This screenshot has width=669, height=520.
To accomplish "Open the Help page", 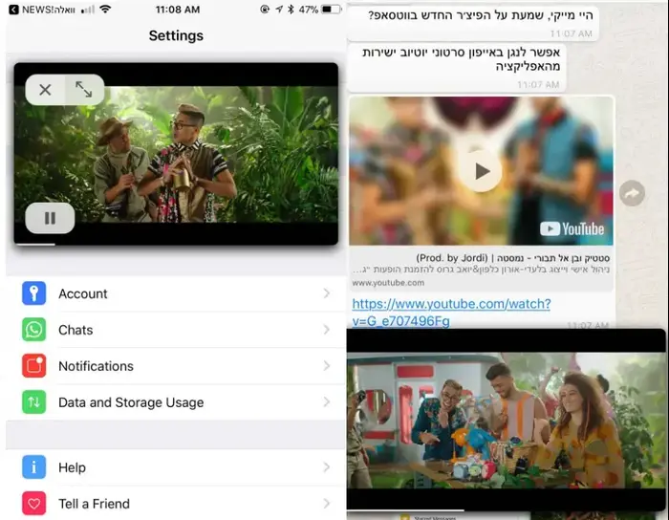I will point(176,467).
